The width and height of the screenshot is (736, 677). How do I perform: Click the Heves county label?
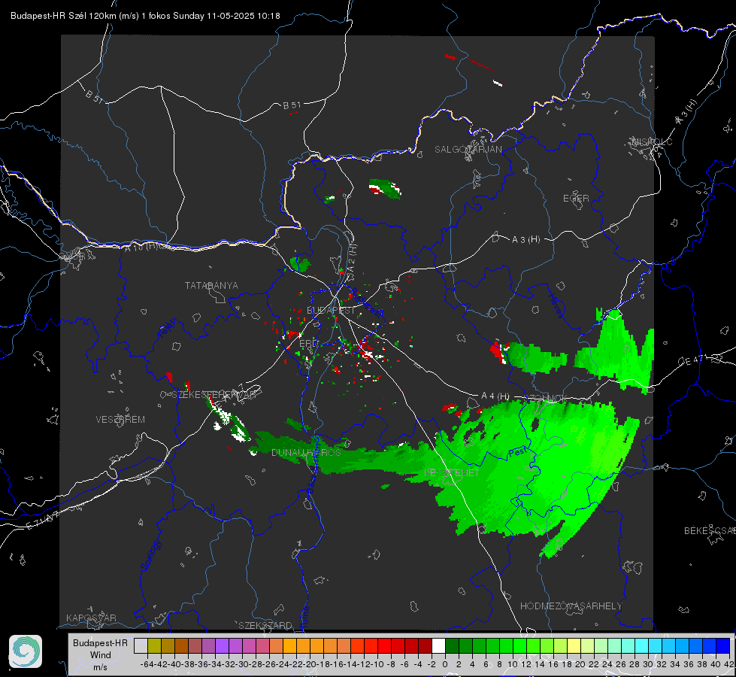tap(556, 305)
